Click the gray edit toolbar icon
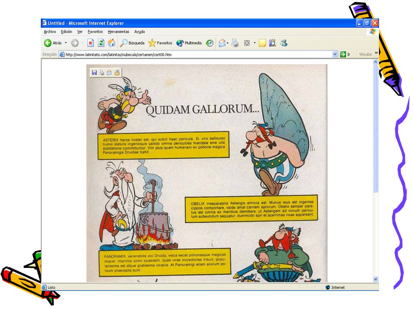Viewport: 413px width, 309px height. tap(247, 43)
